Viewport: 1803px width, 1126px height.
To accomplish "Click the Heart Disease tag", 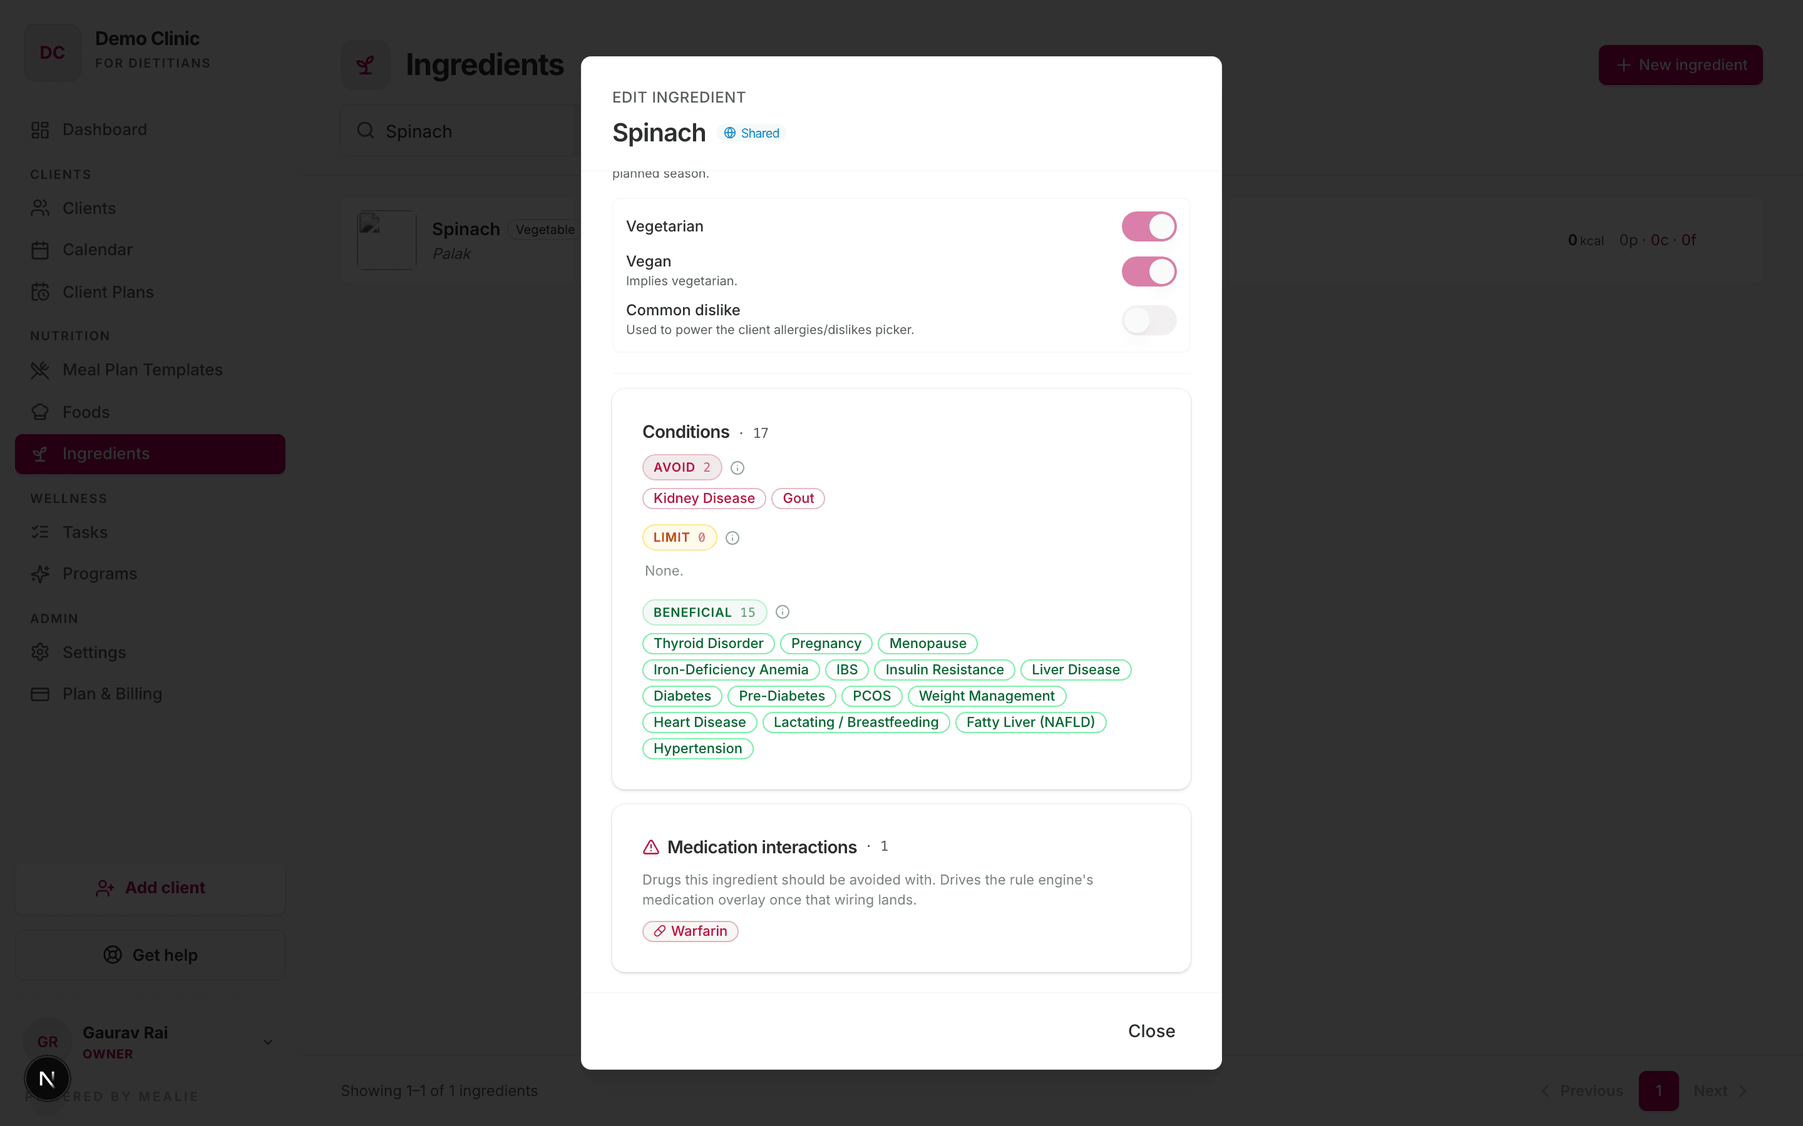I will coord(699,722).
